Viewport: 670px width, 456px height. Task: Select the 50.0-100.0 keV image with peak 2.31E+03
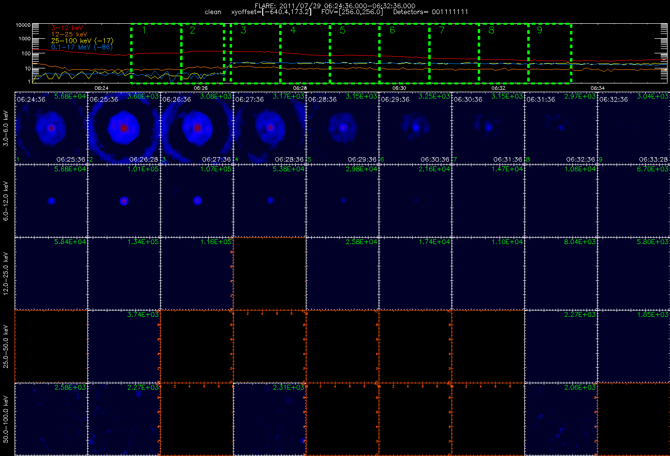[x=269, y=419]
